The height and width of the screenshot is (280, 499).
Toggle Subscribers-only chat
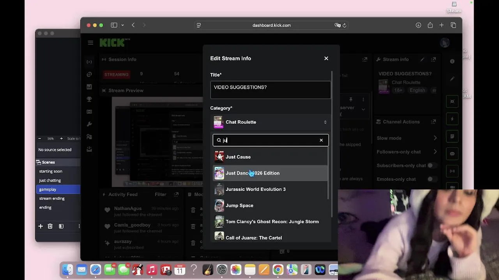(x=432, y=165)
